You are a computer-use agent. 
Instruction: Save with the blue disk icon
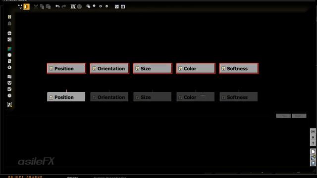(x=313, y=163)
